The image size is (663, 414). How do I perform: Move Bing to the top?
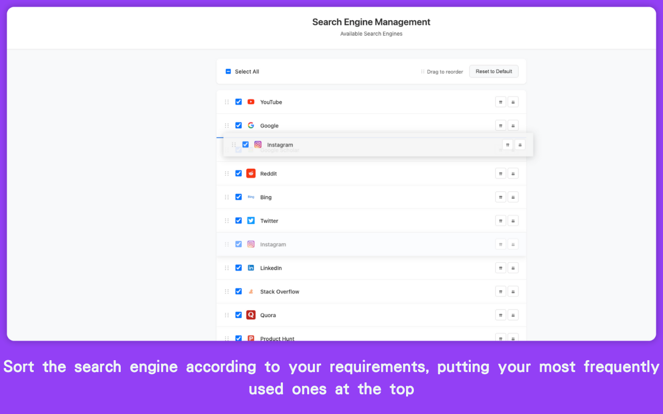(x=501, y=197)
